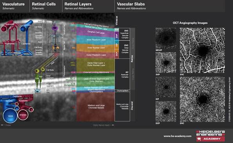Click the vertical Inner Retina label

pos(133,43)
